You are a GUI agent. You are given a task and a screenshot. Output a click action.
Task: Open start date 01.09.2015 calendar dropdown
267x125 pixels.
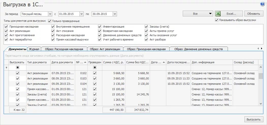tap(82, 14)
